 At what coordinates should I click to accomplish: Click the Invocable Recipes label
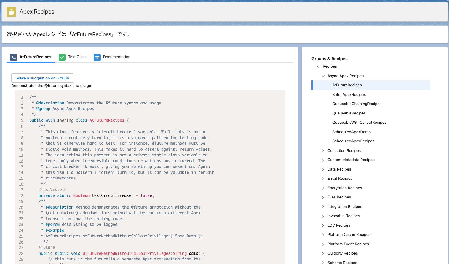click(343, 216)
